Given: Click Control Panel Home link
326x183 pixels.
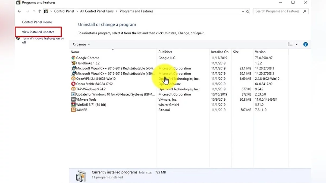Looking at the screenshot, I should [37, 22].
